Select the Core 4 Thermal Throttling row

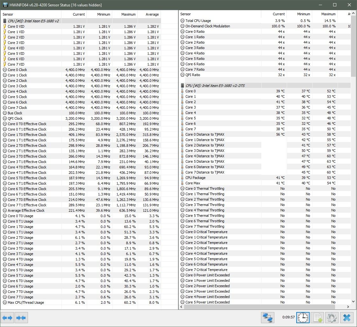[x=264, y=210]
